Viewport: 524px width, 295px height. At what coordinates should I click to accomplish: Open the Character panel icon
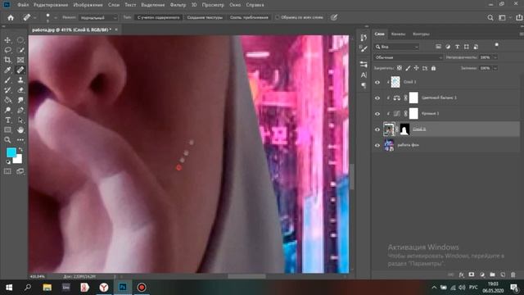point(364,75)
